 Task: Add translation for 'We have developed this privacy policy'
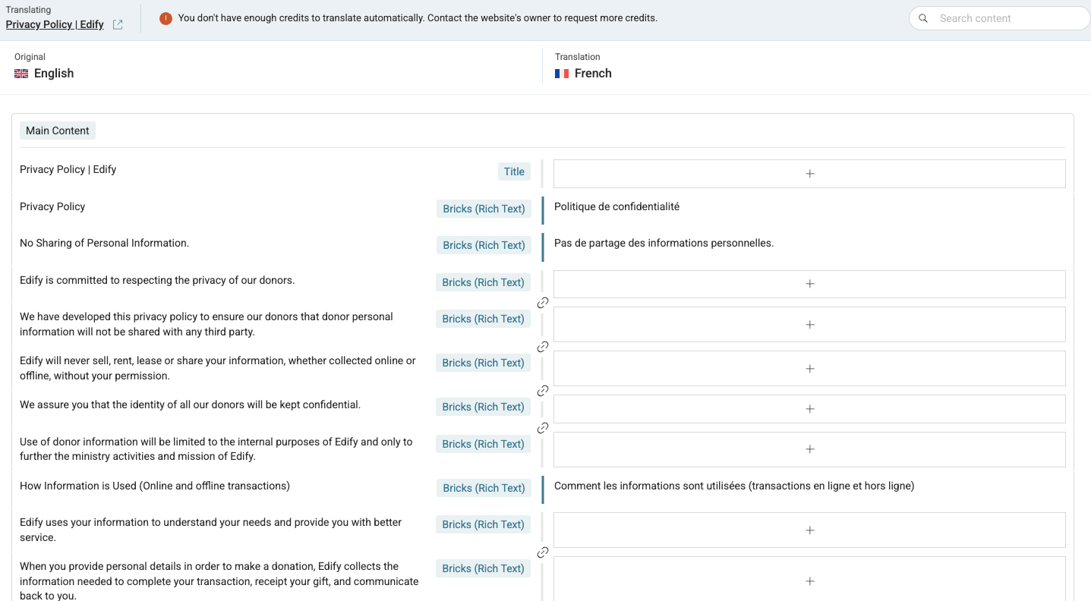(x=809, y=325)
